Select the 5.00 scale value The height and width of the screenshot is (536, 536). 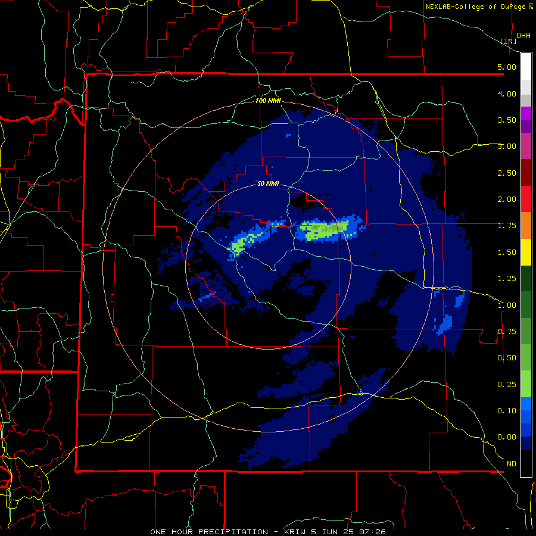pyautogui.click(x=507, y=67)
